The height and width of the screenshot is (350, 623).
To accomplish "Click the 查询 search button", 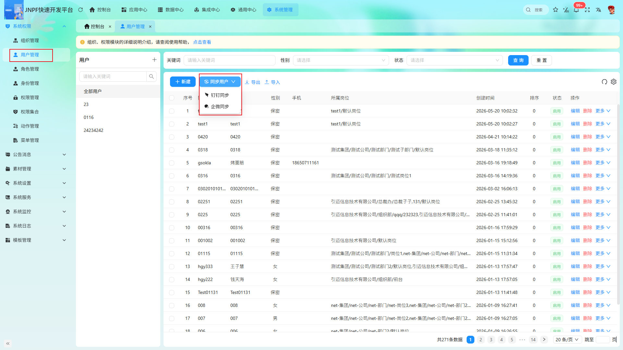I will coord(518,60).
